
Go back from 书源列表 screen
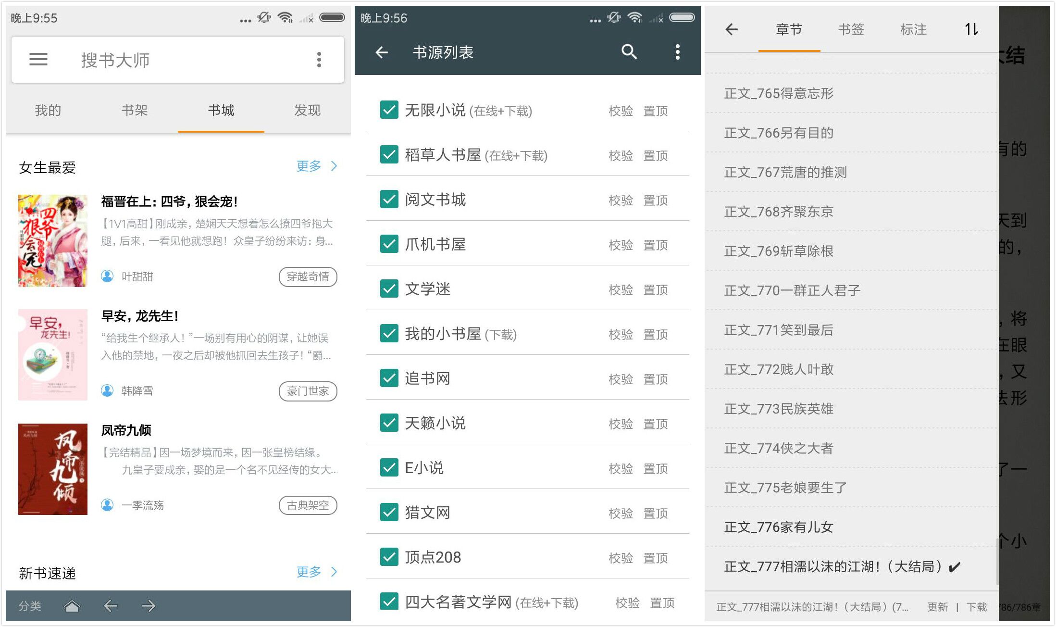click(x=382, y=52)
